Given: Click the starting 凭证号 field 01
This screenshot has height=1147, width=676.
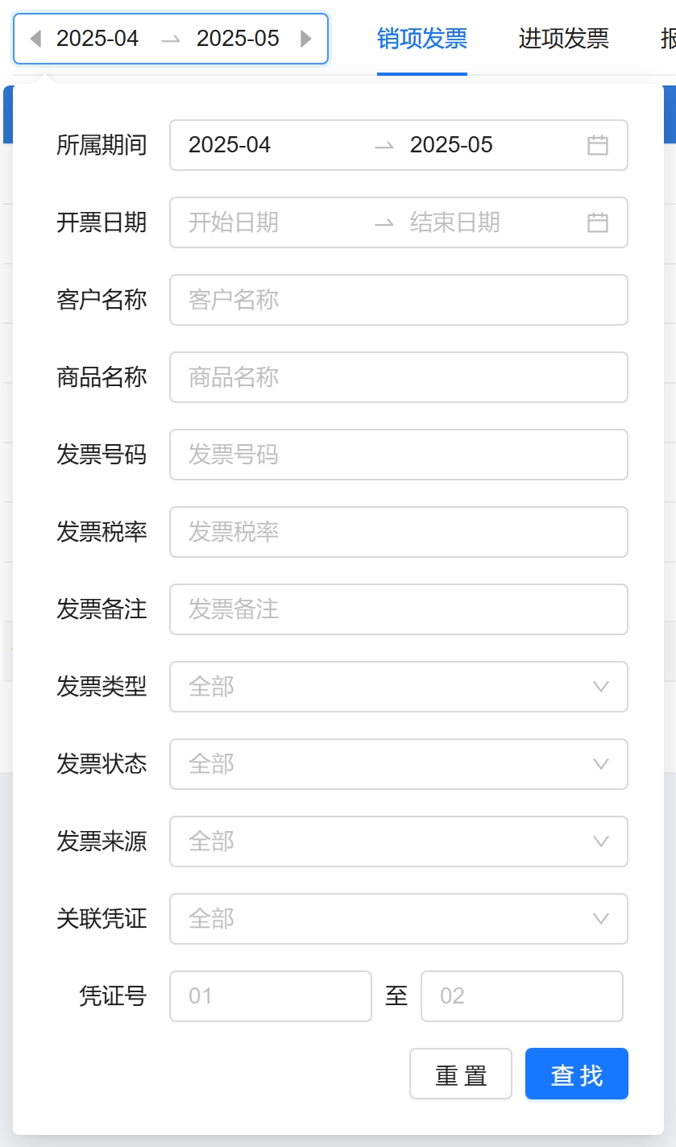Looking at the screenshot, I should click(x=271, y=996).
